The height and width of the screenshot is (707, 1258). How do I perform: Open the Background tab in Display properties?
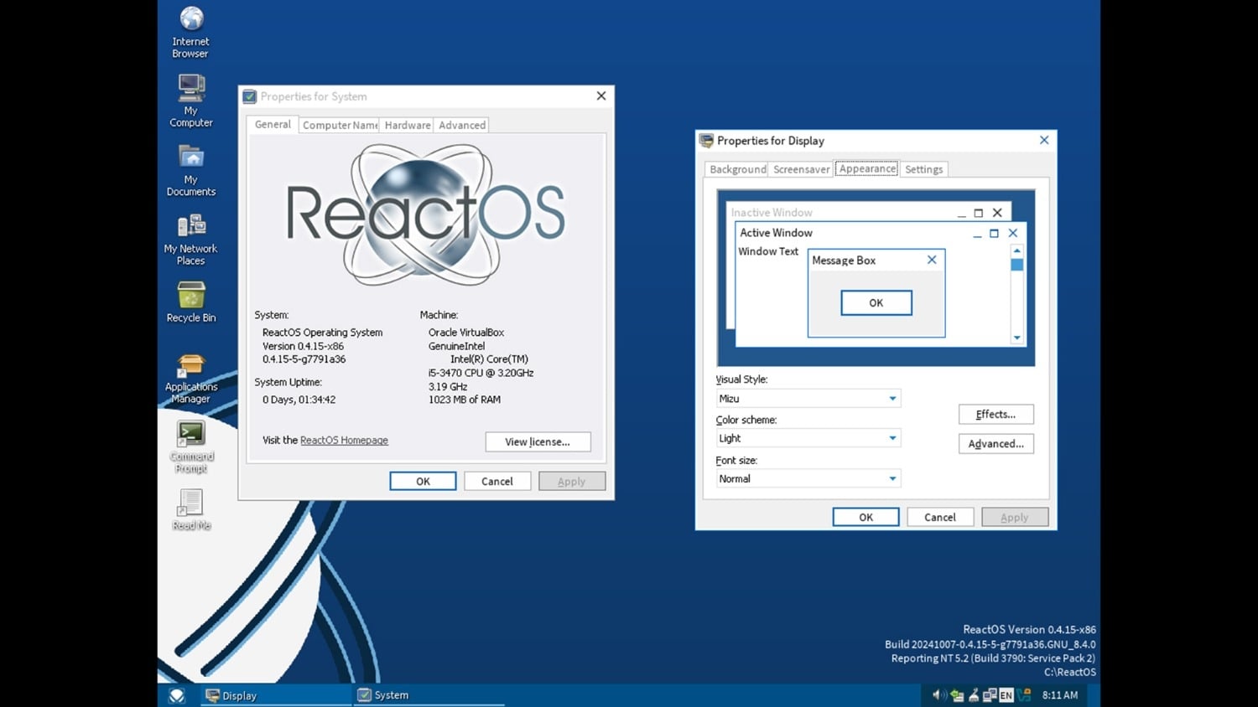pos(738,169)
